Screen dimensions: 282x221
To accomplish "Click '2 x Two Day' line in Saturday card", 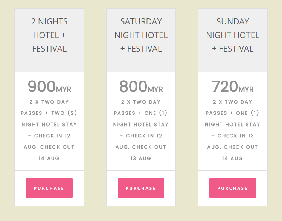I will coord(141,102).
